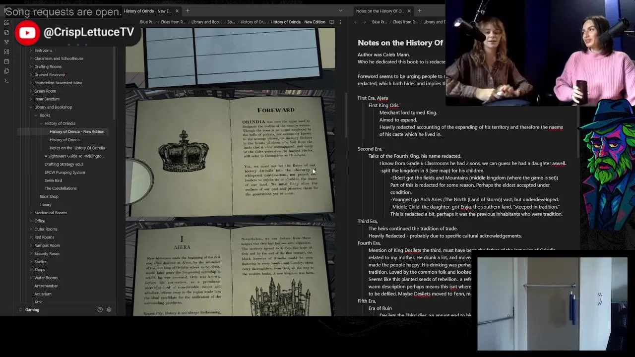This screenshot has height=357, width=635.
Task: Expand the Foundation Basement Mine folder
Action: pos(31,83)
